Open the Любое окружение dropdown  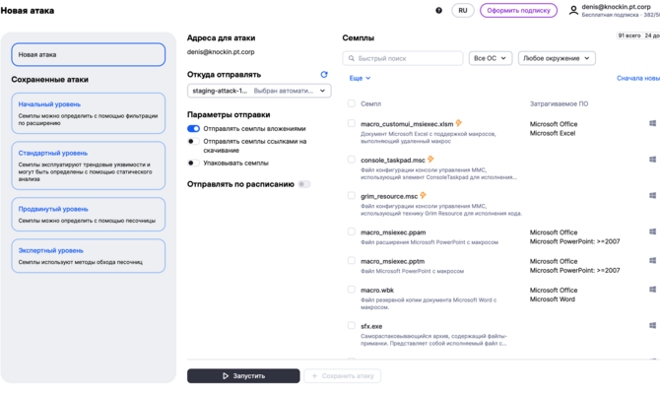(557, 59)
